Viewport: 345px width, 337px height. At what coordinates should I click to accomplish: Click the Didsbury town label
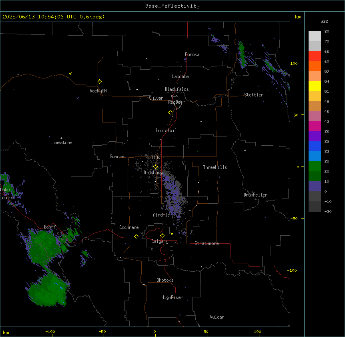[x=153, y=173]
